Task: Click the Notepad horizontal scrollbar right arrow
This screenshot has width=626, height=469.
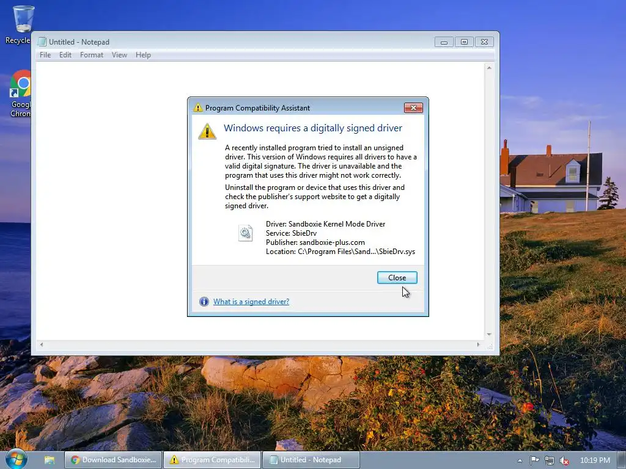Action: 478,344
